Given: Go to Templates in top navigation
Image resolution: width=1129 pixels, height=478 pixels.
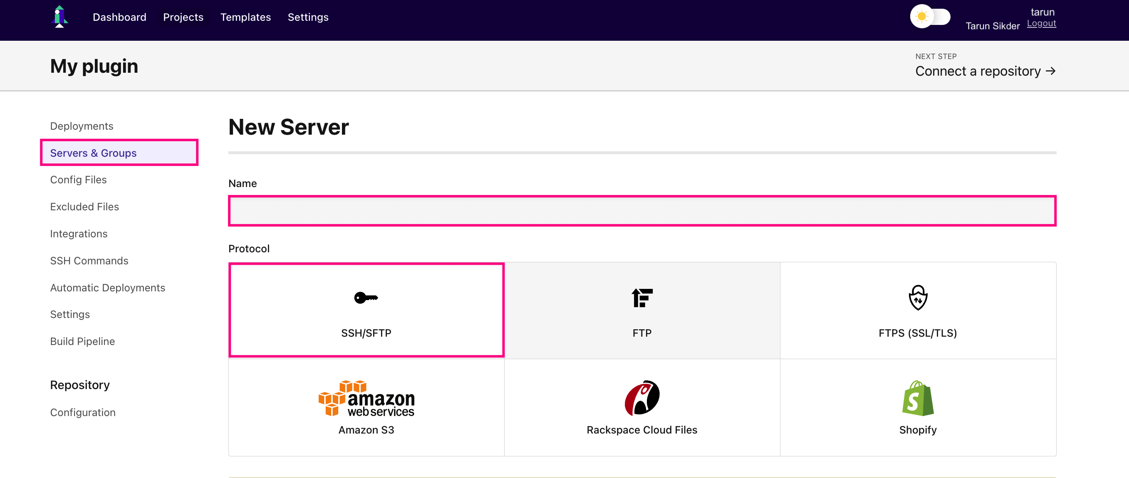Looking at the screenshot, I should tap(245, 17).
